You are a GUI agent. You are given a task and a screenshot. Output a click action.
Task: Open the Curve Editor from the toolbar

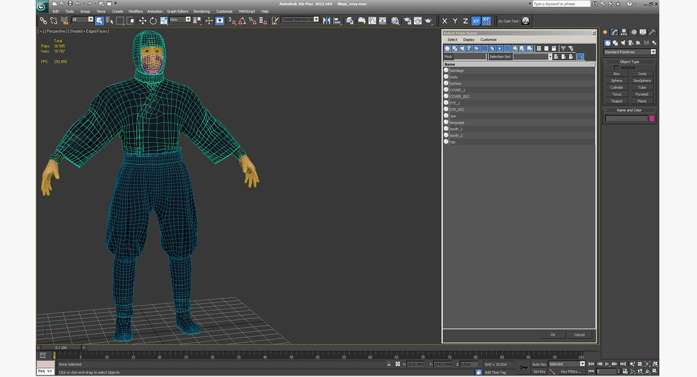372,21
